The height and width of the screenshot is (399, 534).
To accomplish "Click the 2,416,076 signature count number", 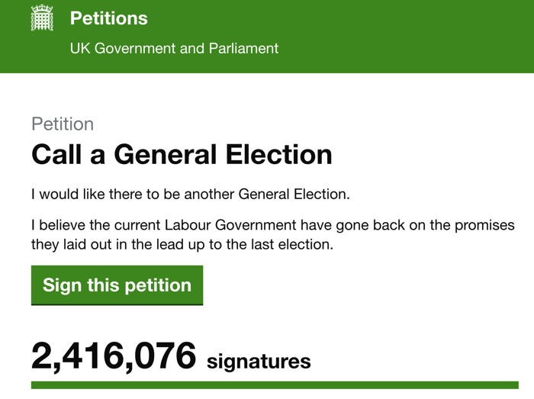I will pos(114,357).
